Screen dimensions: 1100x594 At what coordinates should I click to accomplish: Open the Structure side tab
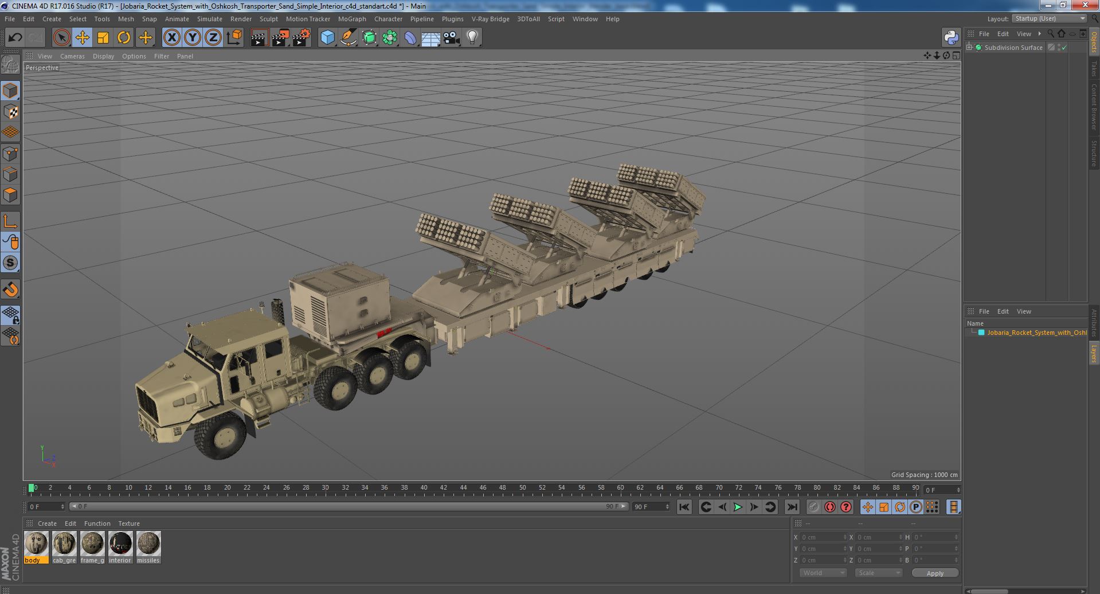1094,153
